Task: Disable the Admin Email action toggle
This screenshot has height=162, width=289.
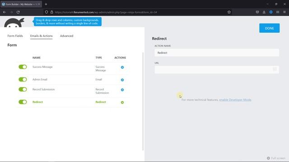Action: pyautogui.click(x=23, y=79)
